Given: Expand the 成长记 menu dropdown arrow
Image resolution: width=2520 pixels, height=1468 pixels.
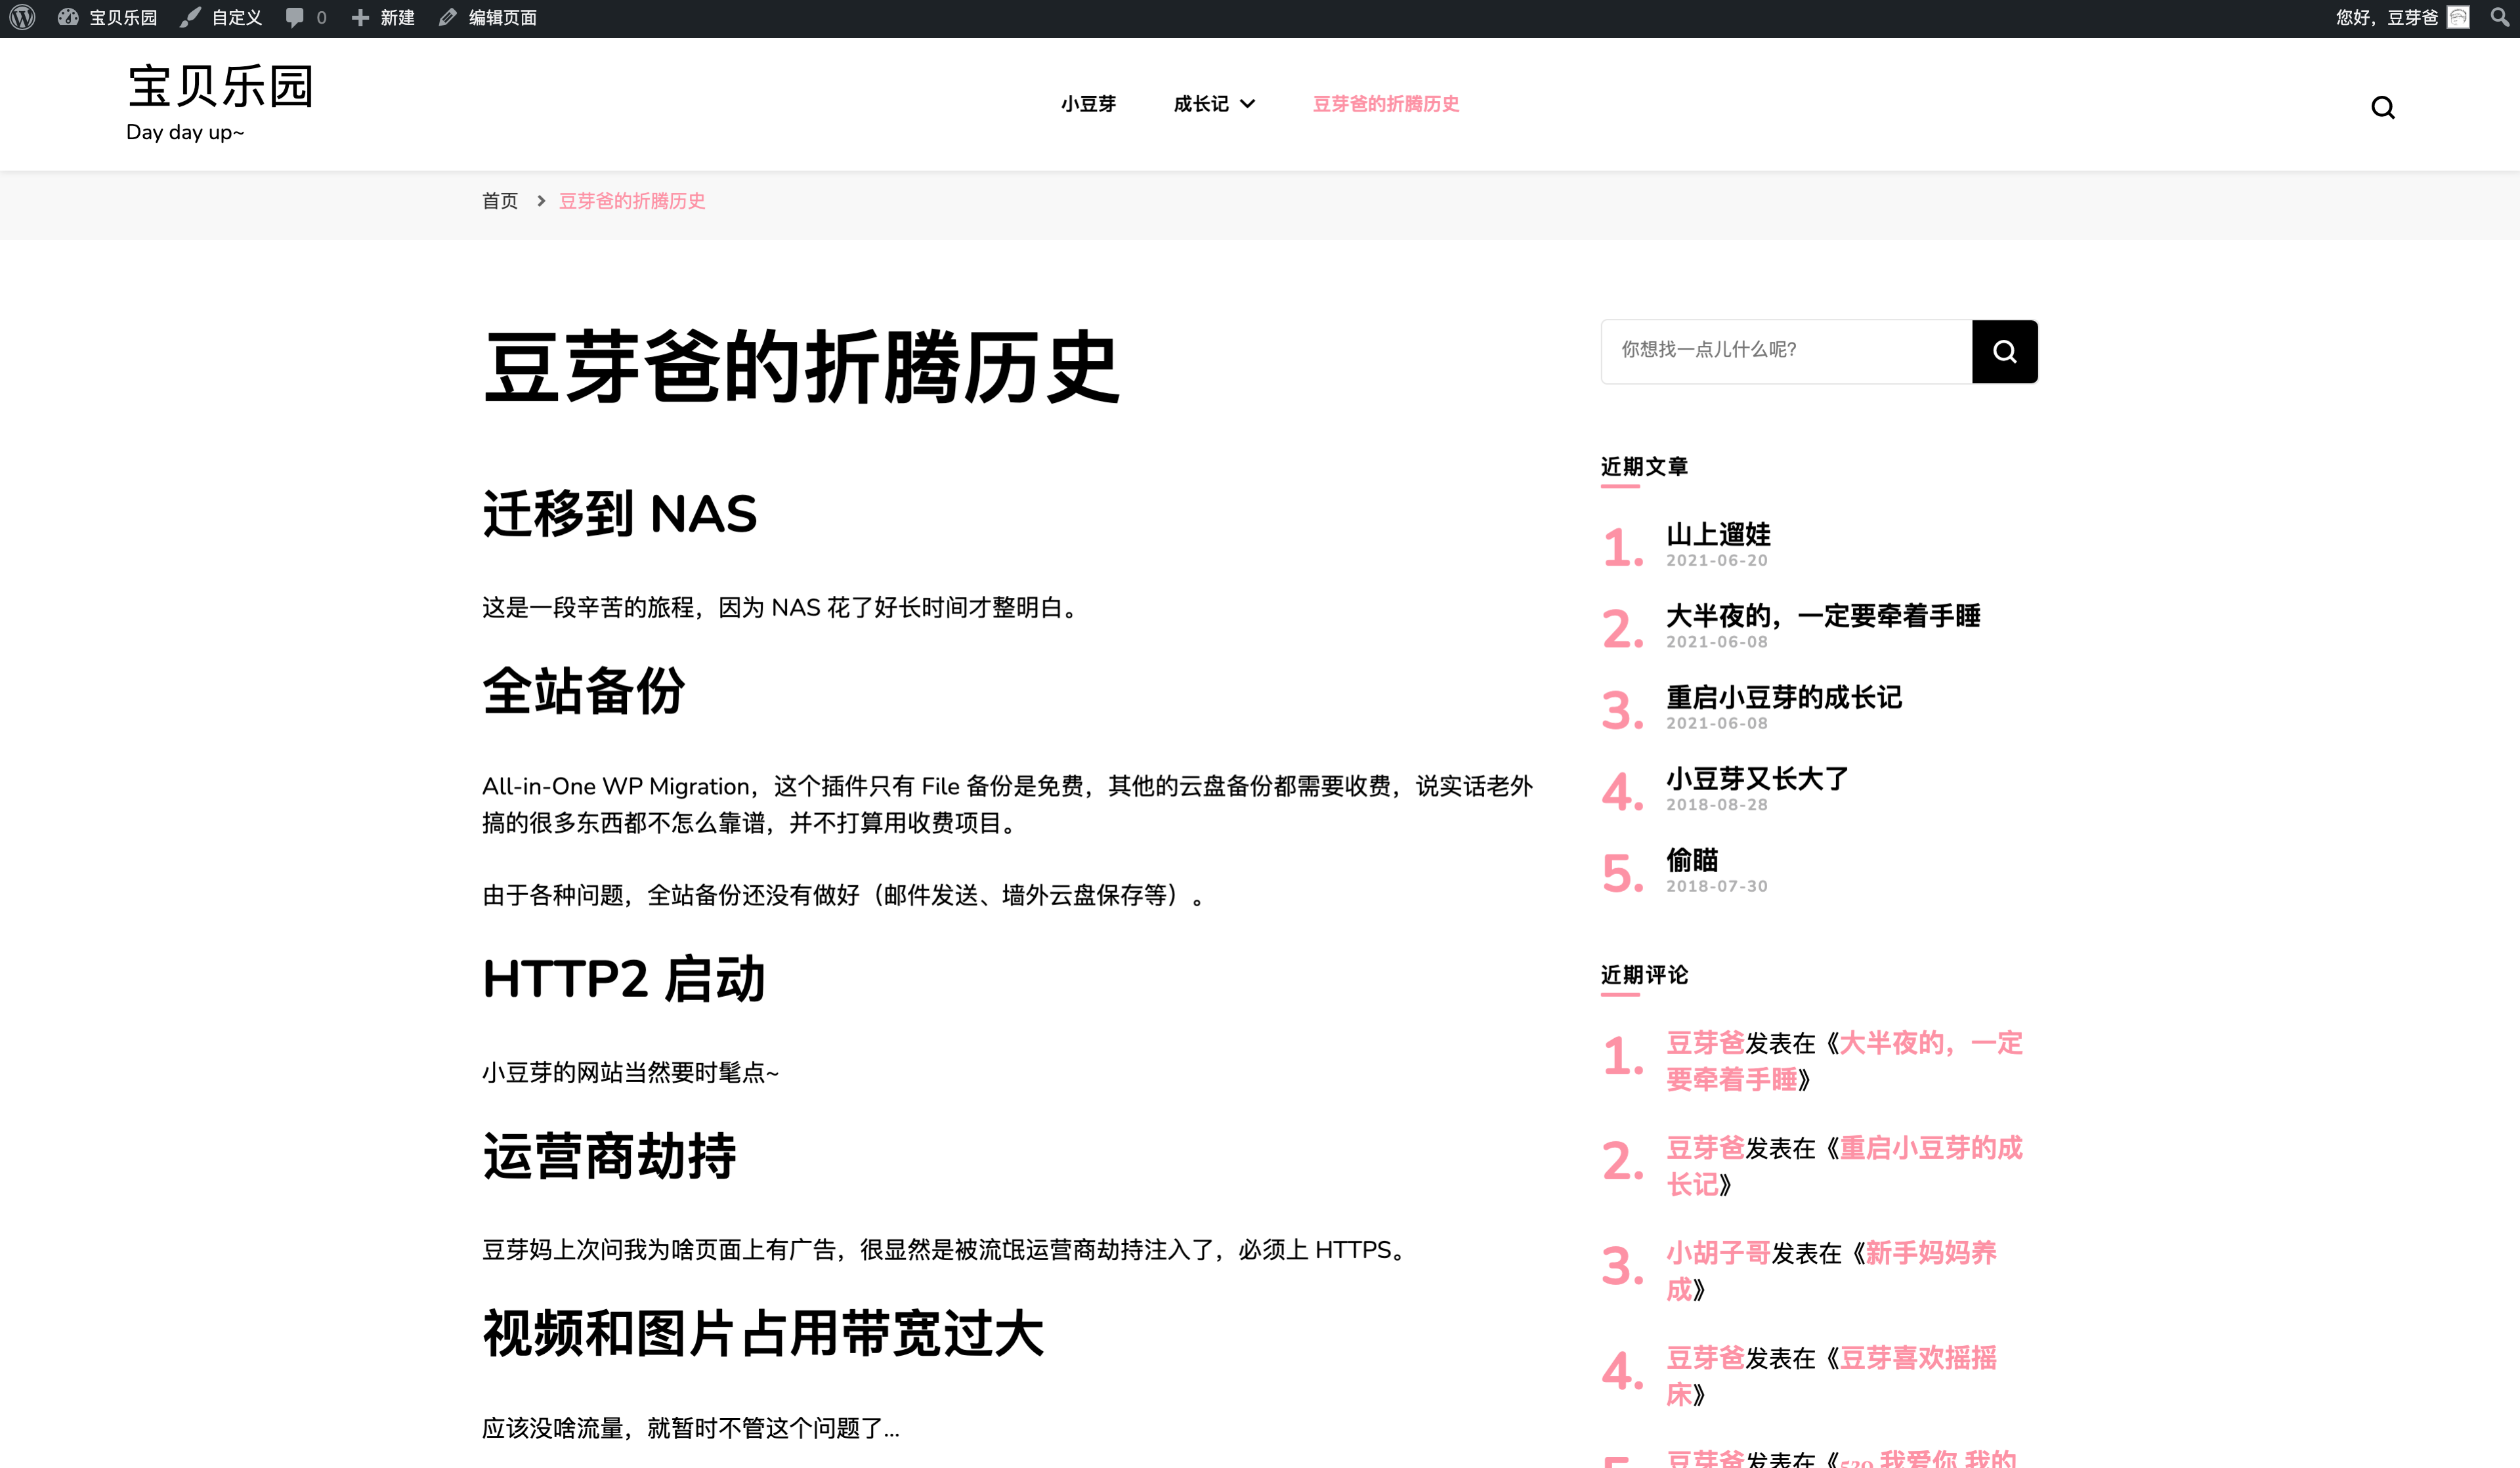Looking at the screenshot, I should click(1247, 104).
